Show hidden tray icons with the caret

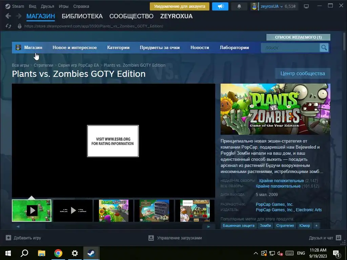click(256, 253)
